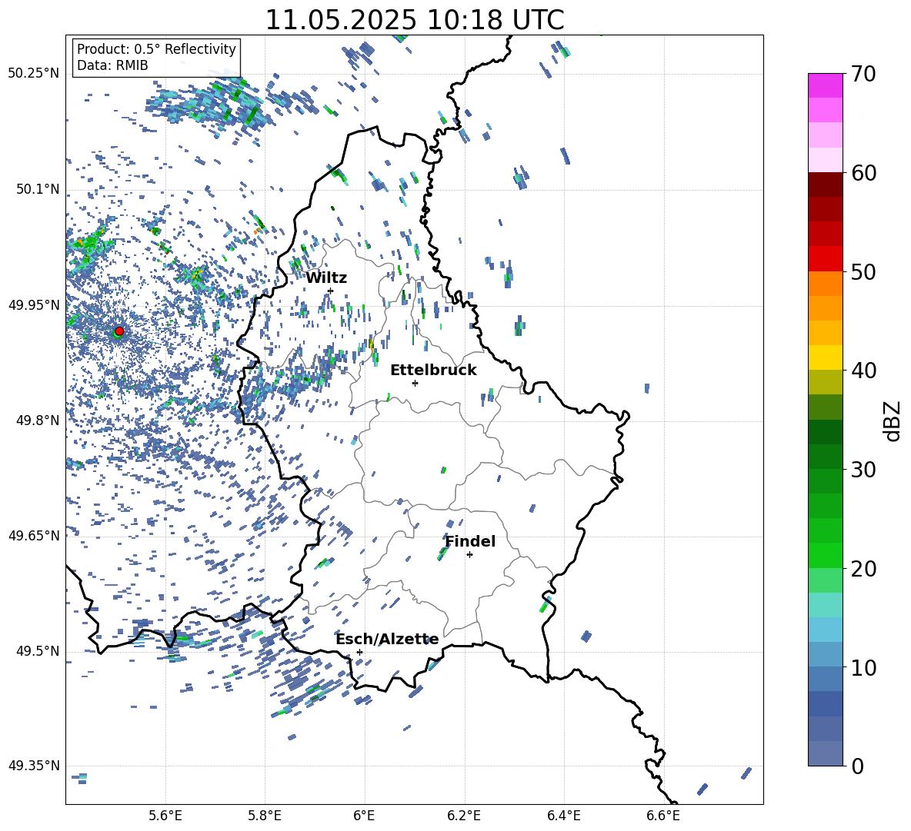Click the 70 colorbar tick label
This screenshot has width=911, height=831.
coord(863,74)
